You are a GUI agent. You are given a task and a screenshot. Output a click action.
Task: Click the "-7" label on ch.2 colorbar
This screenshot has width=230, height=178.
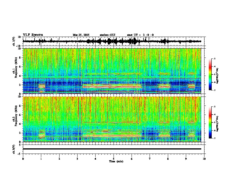(214, 138)
